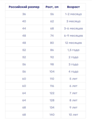Click the 'Российский размер' column header
This screenshot has height=120, width=92.
click(24, 7)
